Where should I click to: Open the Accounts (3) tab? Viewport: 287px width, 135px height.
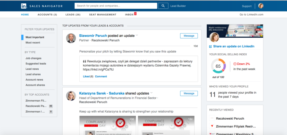coord(47,15)
